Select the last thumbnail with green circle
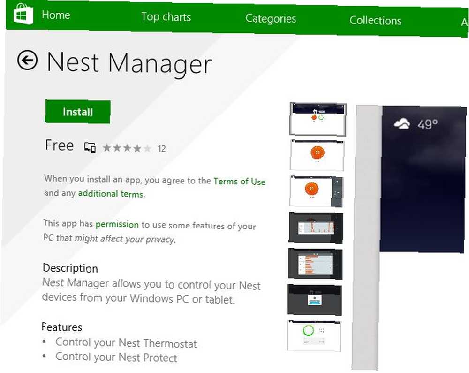Viewport: 469px width, 373px height. (314, 335)
